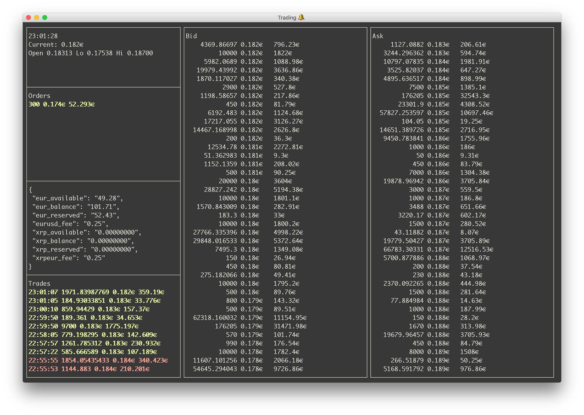
Task: Select bid row 19979.43992 worth 3636.86€
Action: (x=250, y=70)
